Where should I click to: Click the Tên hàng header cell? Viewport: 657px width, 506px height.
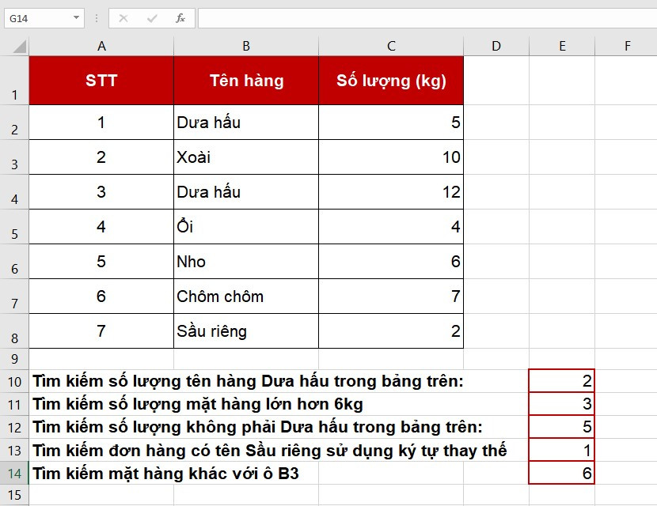coord(246,81)
